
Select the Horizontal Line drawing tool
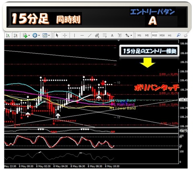pos(82,35)
